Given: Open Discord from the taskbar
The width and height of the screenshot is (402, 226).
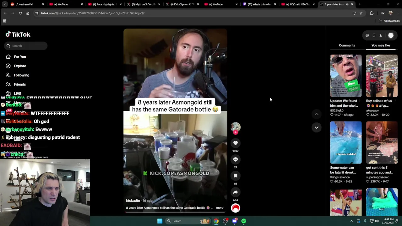Looking at the screenshot, I should click(x=235, y=221).
